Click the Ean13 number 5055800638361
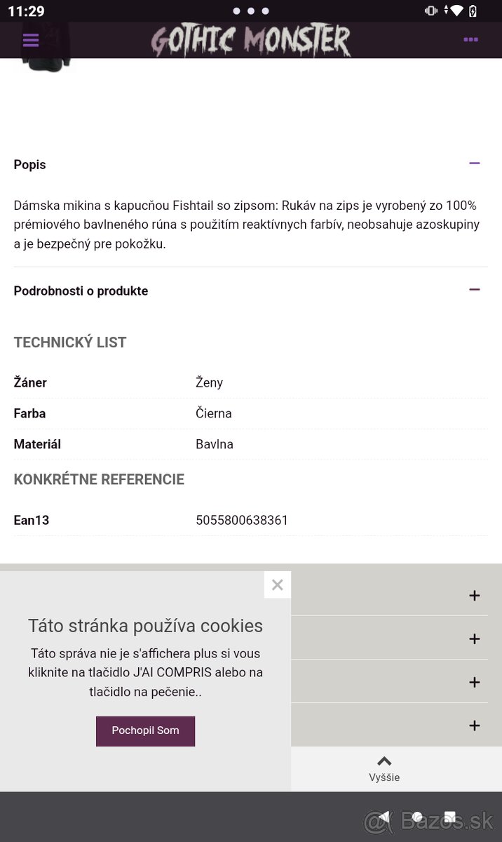 (x=242, y=521)
